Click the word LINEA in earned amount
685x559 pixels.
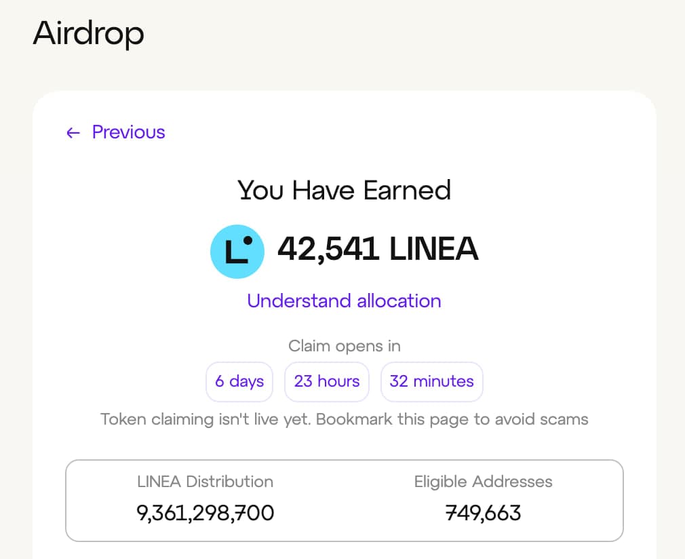(x=433, y=250)
